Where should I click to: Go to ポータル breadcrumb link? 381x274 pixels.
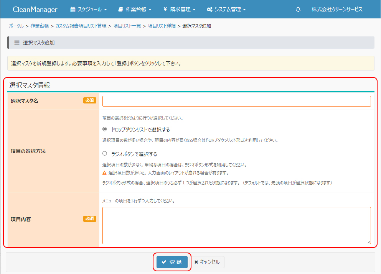16,26
